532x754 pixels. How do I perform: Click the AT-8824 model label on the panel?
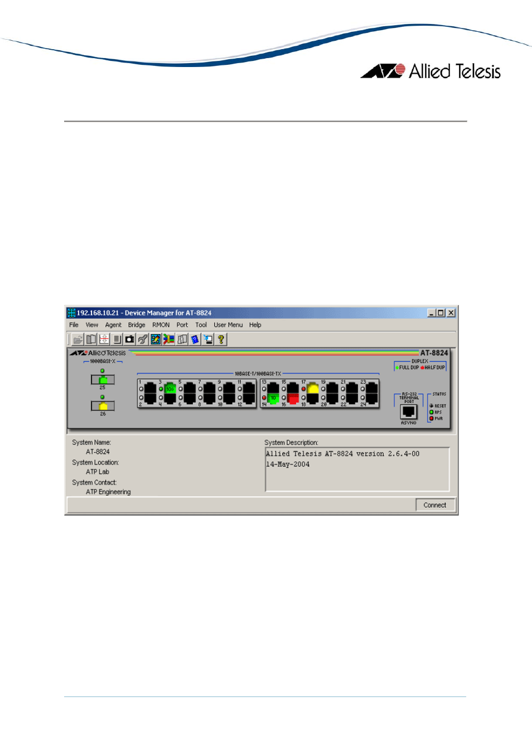434,353
